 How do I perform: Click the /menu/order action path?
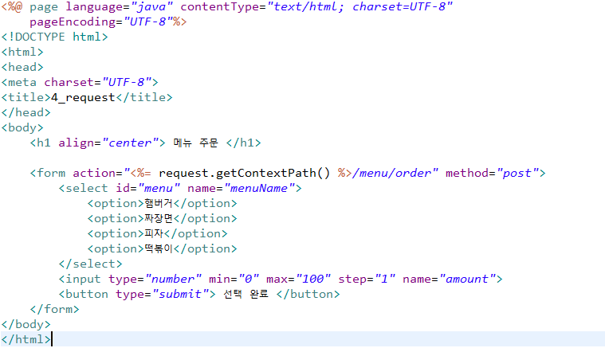[x=391, y=174]
